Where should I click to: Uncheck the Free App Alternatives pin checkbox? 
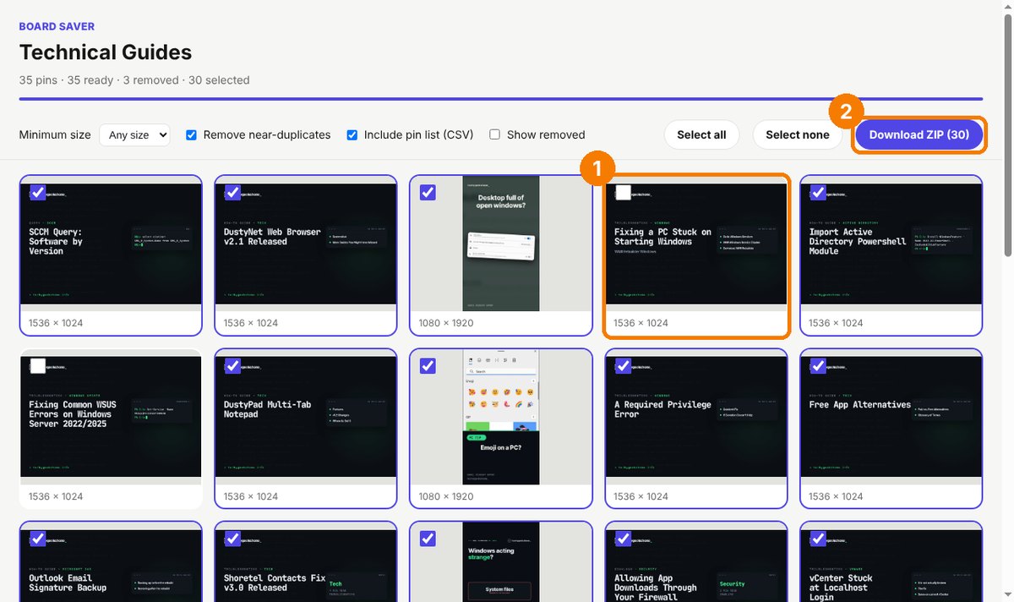point(818,366)
